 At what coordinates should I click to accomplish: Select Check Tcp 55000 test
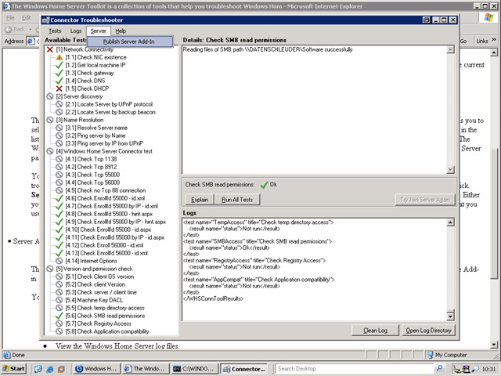coord(92,175)
